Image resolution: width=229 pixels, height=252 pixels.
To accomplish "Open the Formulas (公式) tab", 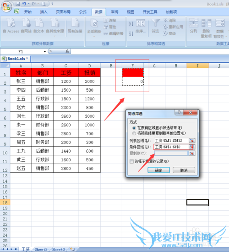I will click(83, 12).
